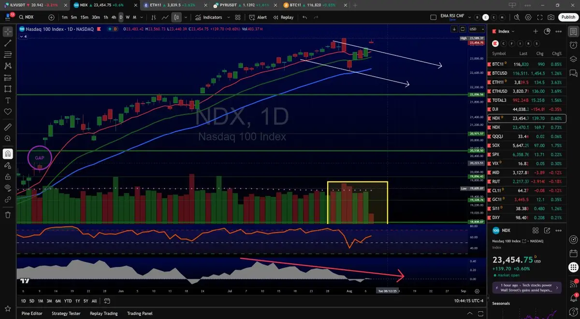580x319 pixels.
Task: Open the Tech stocks news headline
Action: pos(527,288)
